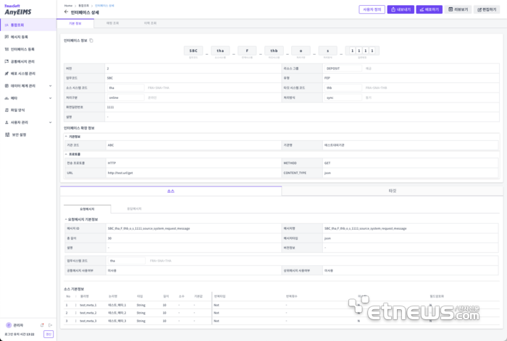Open the 매핑 조회 tab

(112, 23)
